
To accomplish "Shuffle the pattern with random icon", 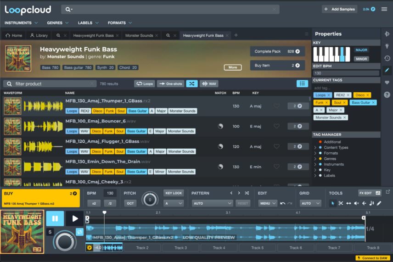I will 247,193.
